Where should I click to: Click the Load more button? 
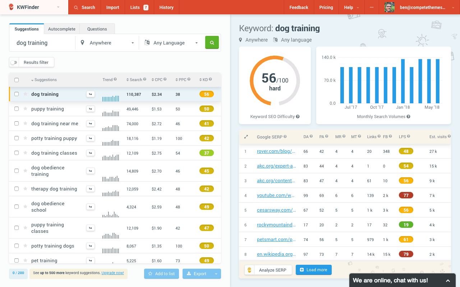pyautogui.click(x=313, y=270)
